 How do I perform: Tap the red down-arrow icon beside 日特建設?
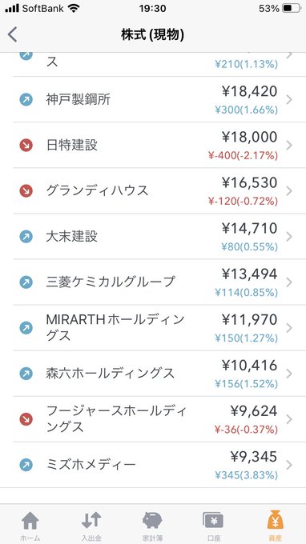[26, 145]
